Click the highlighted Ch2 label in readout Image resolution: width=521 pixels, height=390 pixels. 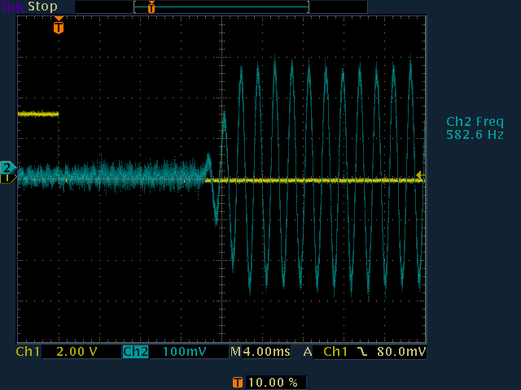click(136, 352)
